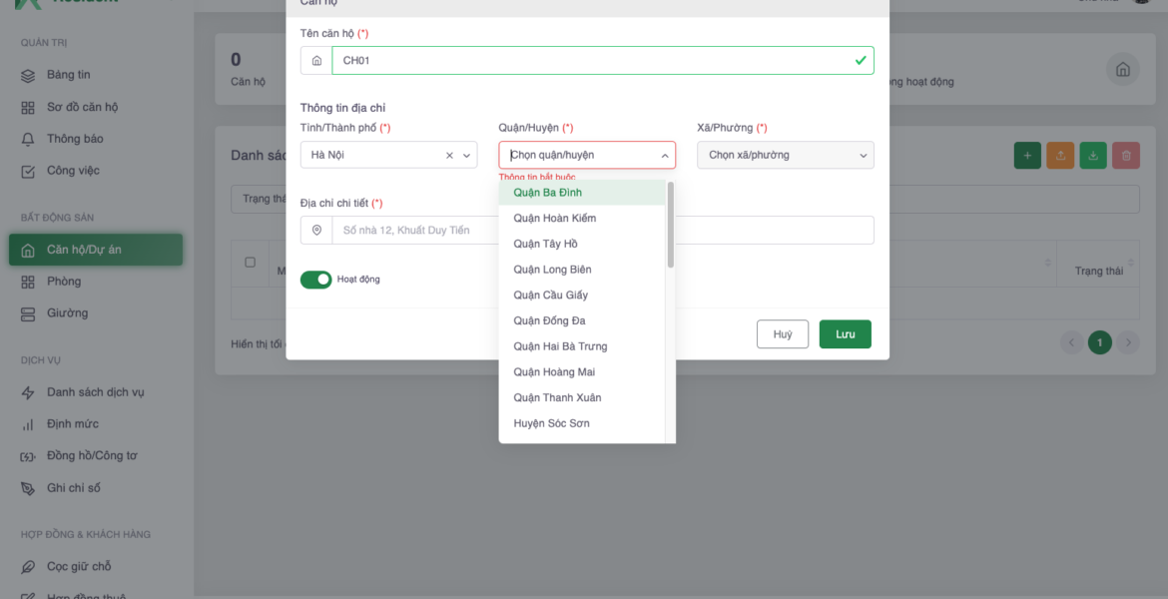Screen dimensions: 1168x599
Task: Click the green download icon button
Action: 1093,156
